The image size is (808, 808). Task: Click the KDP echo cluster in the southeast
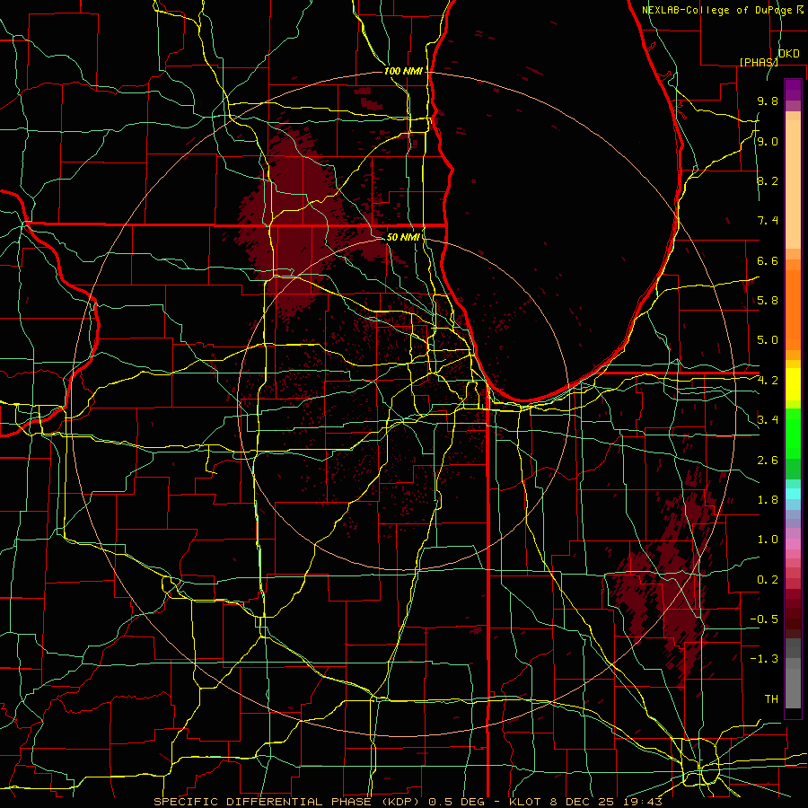[664, 587]
